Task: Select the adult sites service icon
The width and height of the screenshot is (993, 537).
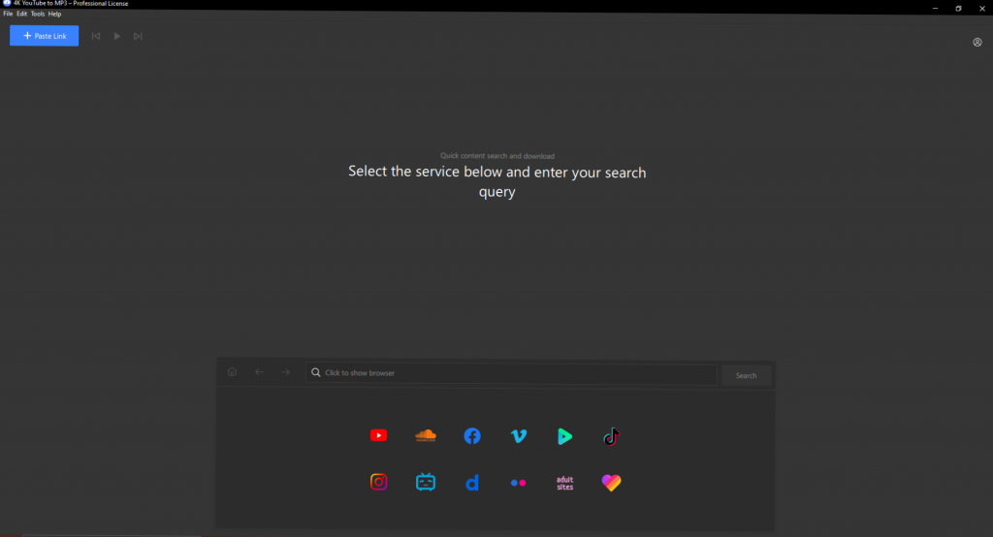Action: (565, 483)
